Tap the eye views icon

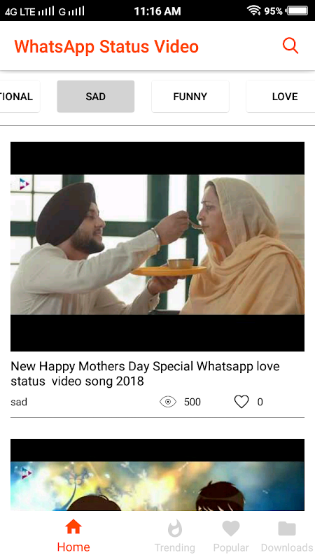tap(168, 402)
